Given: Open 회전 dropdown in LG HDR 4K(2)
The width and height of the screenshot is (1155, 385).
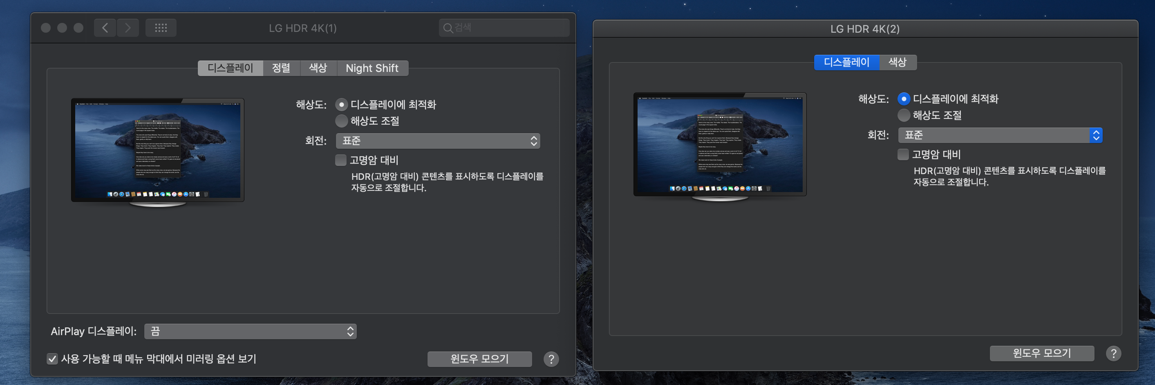Looking at the screenshot, I should pos(1001,135).
